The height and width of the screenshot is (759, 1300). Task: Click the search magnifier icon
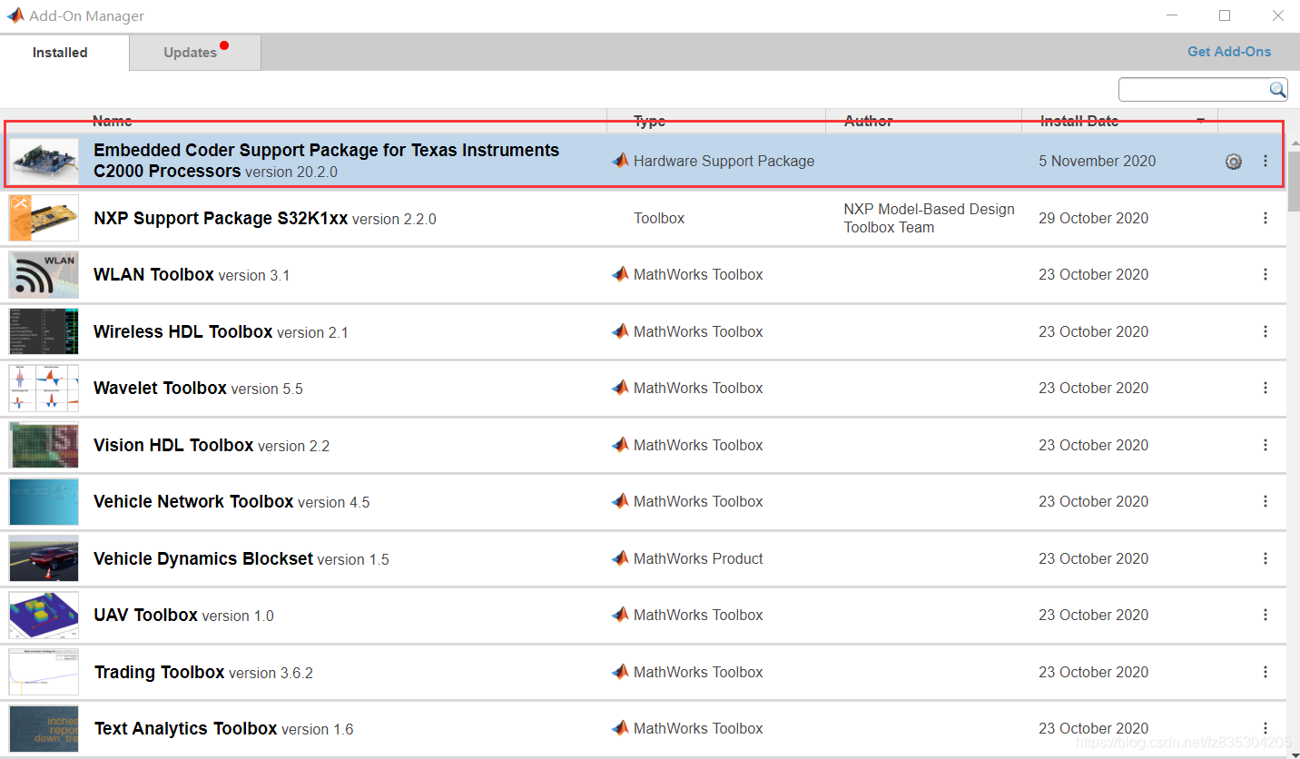coord(1277,89)
